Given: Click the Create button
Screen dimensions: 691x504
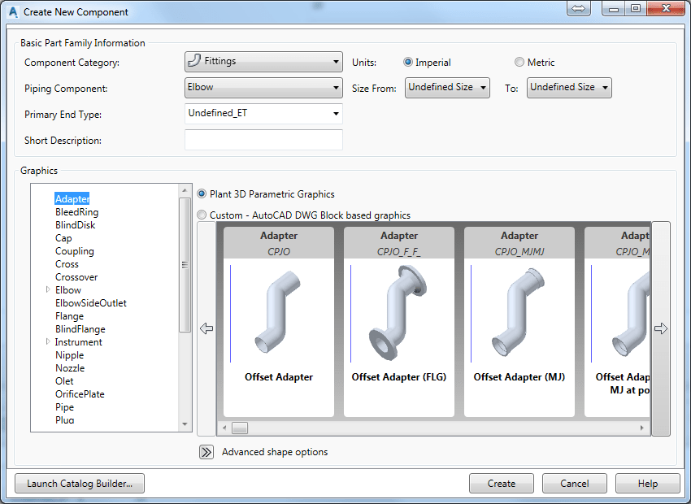Looking at the screenshot, I should [502, 484].
